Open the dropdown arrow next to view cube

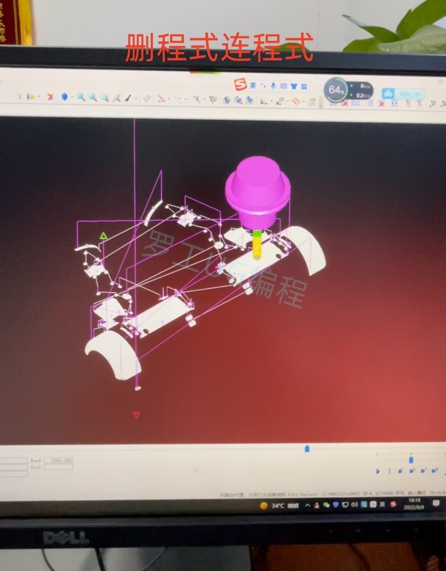[x=71, y=97]
